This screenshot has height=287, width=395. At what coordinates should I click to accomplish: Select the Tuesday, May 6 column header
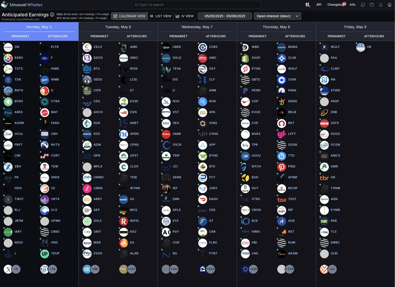tap(118, 27)
